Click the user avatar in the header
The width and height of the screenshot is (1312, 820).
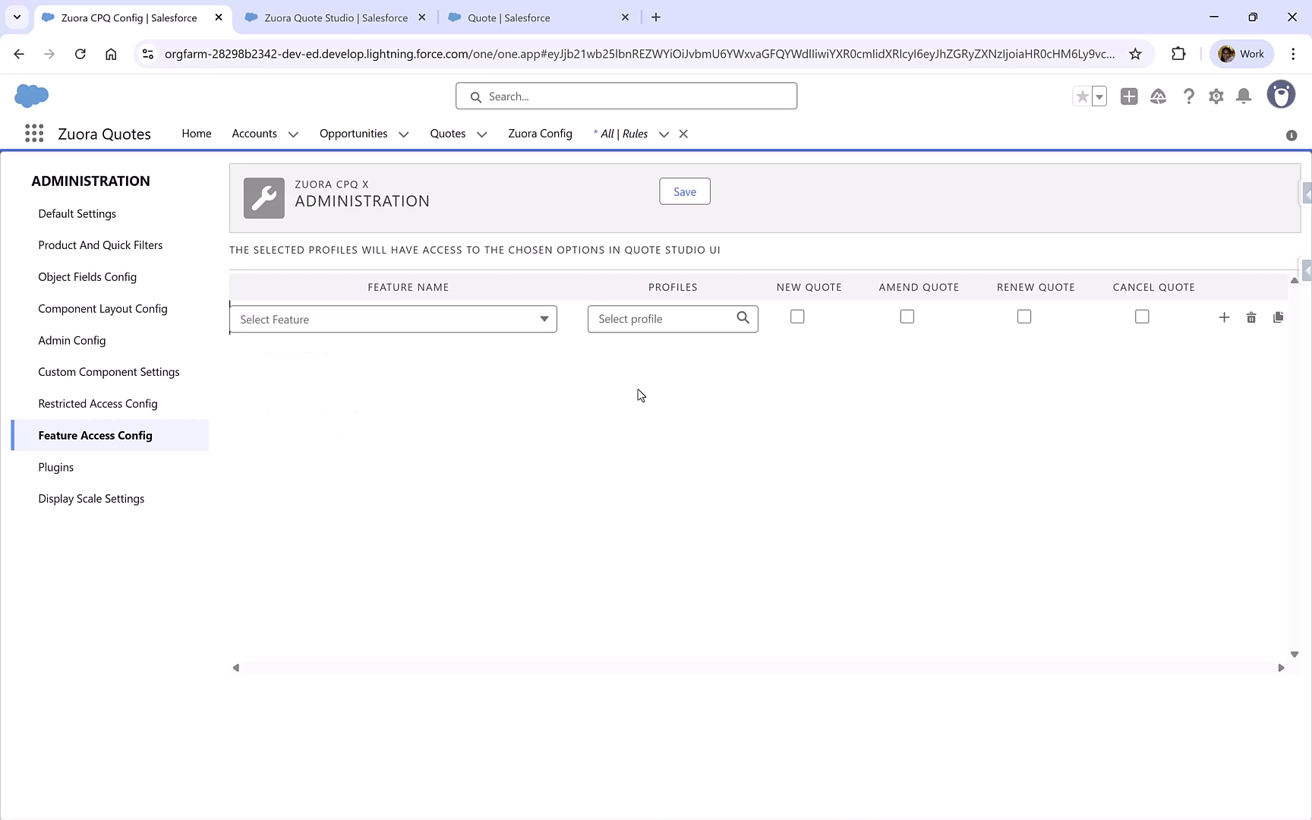pos(1282,94)
